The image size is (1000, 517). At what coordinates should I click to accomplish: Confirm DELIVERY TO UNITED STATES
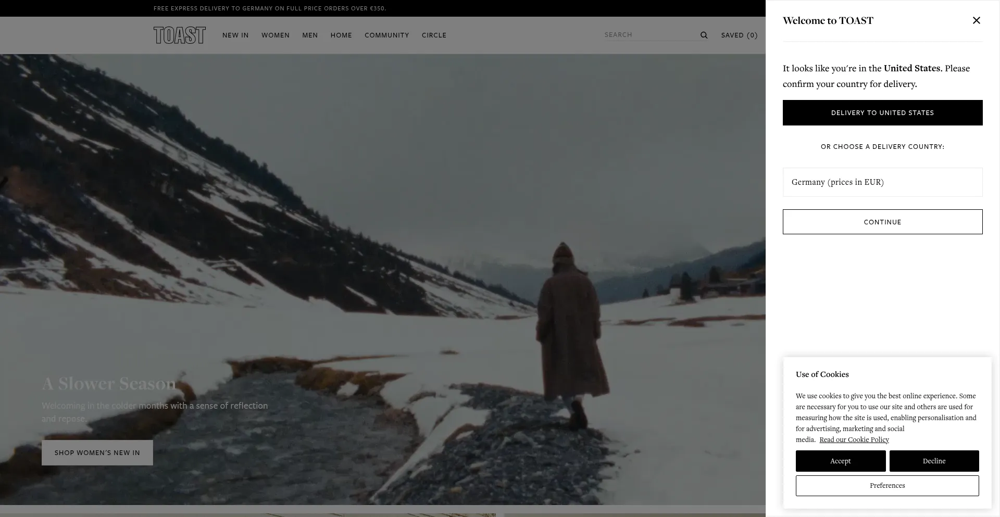tap(882, 112)
